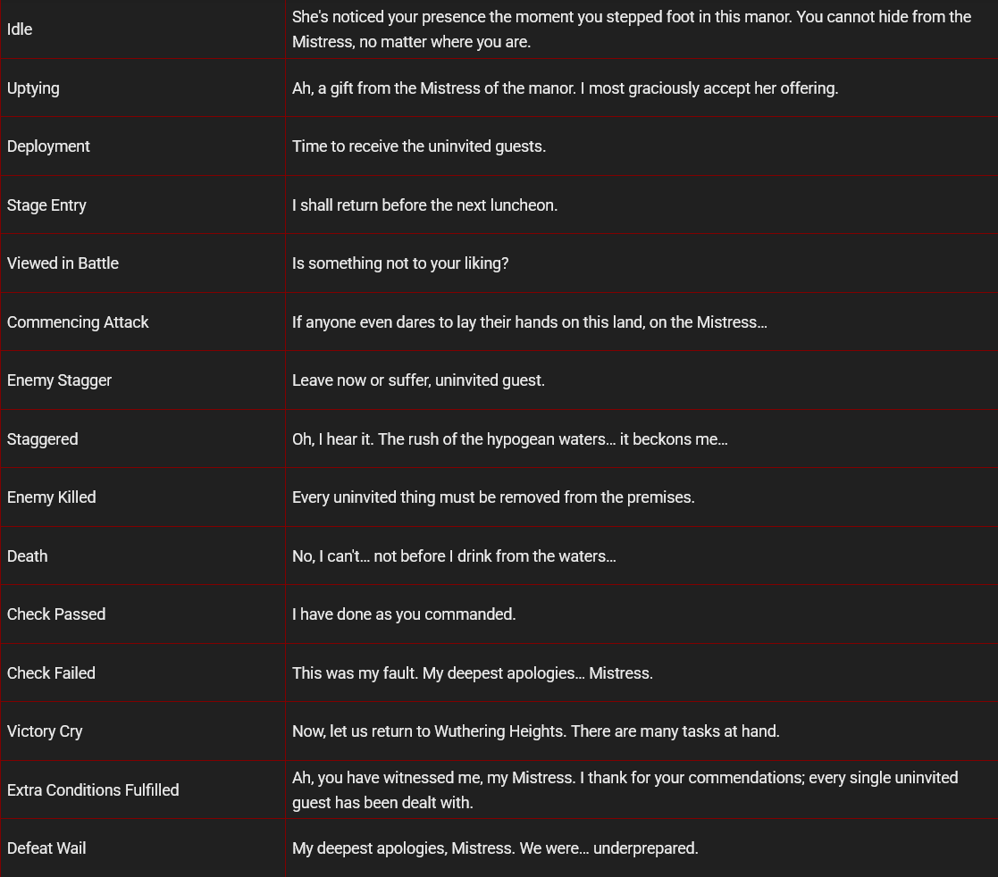Select the Staggered row label
This screenshot has width=998, height=877.
(x=43, y=439)
